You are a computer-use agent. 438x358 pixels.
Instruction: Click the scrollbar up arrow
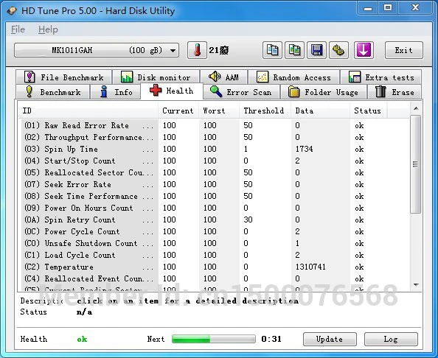pyautogui.click(x=416, y=108)
